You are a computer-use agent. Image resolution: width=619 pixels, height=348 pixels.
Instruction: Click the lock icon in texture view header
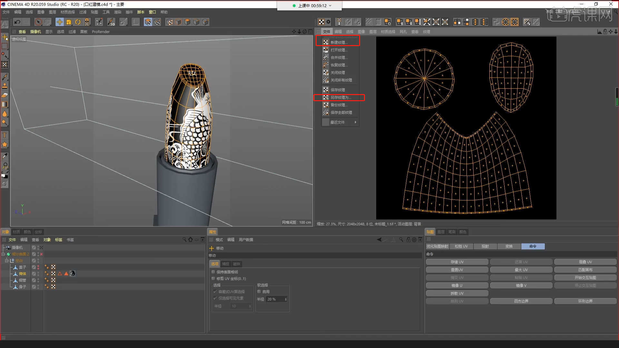click(x=605, y=32)
